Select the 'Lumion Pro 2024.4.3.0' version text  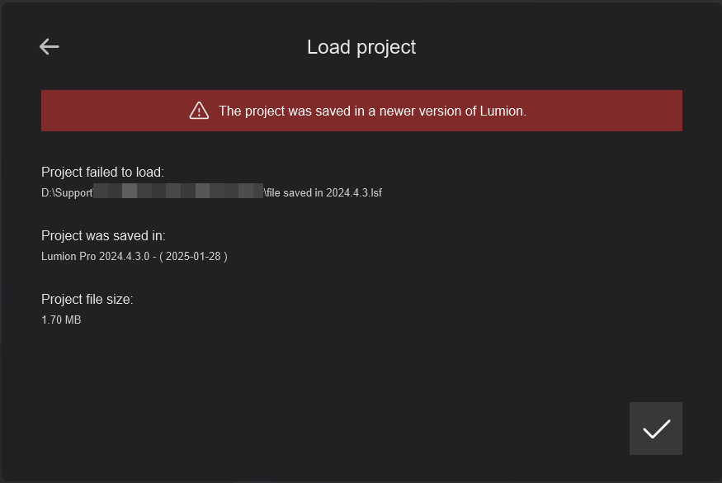(x=95, y=256)
